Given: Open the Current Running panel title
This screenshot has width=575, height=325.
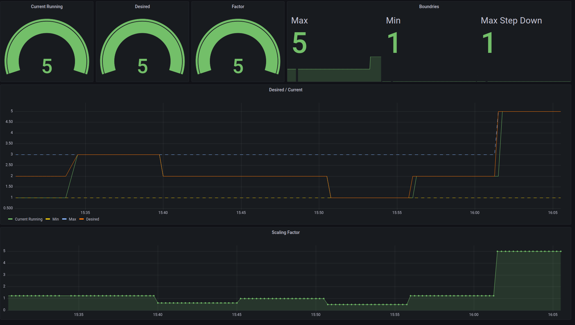Looking at the screenshot, I should [x=47, y=7].
